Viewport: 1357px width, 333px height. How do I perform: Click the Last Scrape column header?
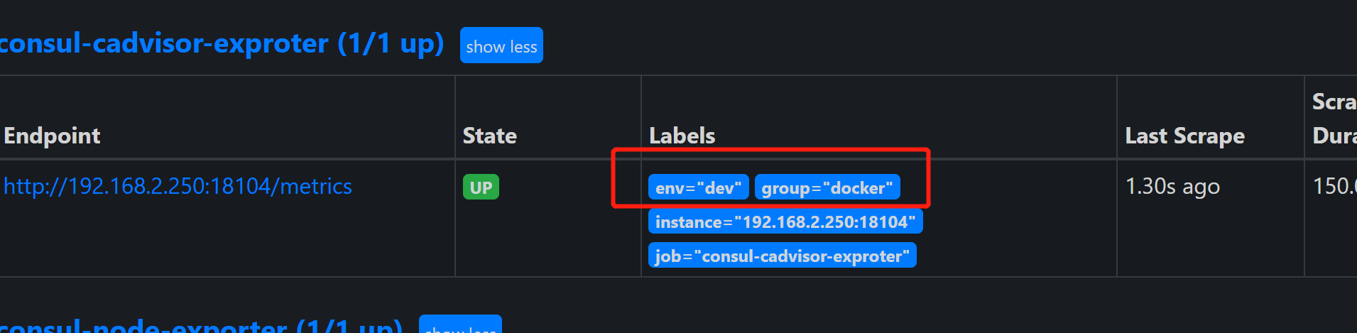tap(1184, 136)
